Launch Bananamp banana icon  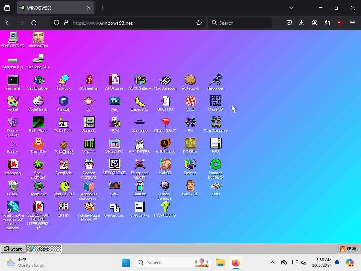140,103
